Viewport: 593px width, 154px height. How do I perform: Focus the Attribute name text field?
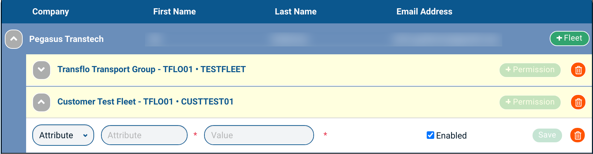[x=144, y=135]
